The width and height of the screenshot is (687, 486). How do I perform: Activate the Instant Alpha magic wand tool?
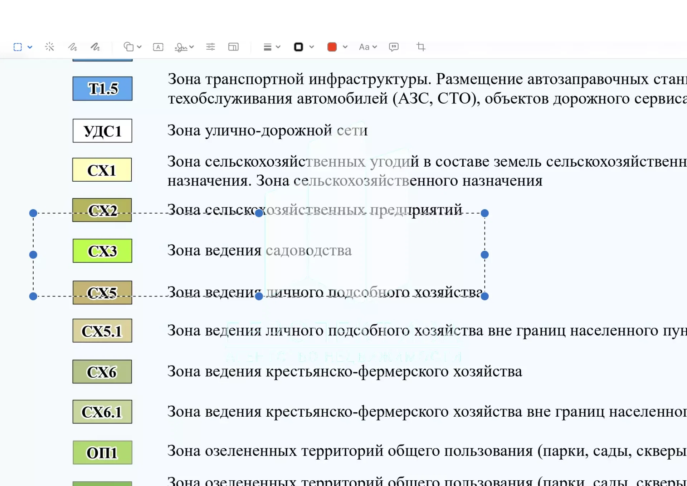point(49,47)
